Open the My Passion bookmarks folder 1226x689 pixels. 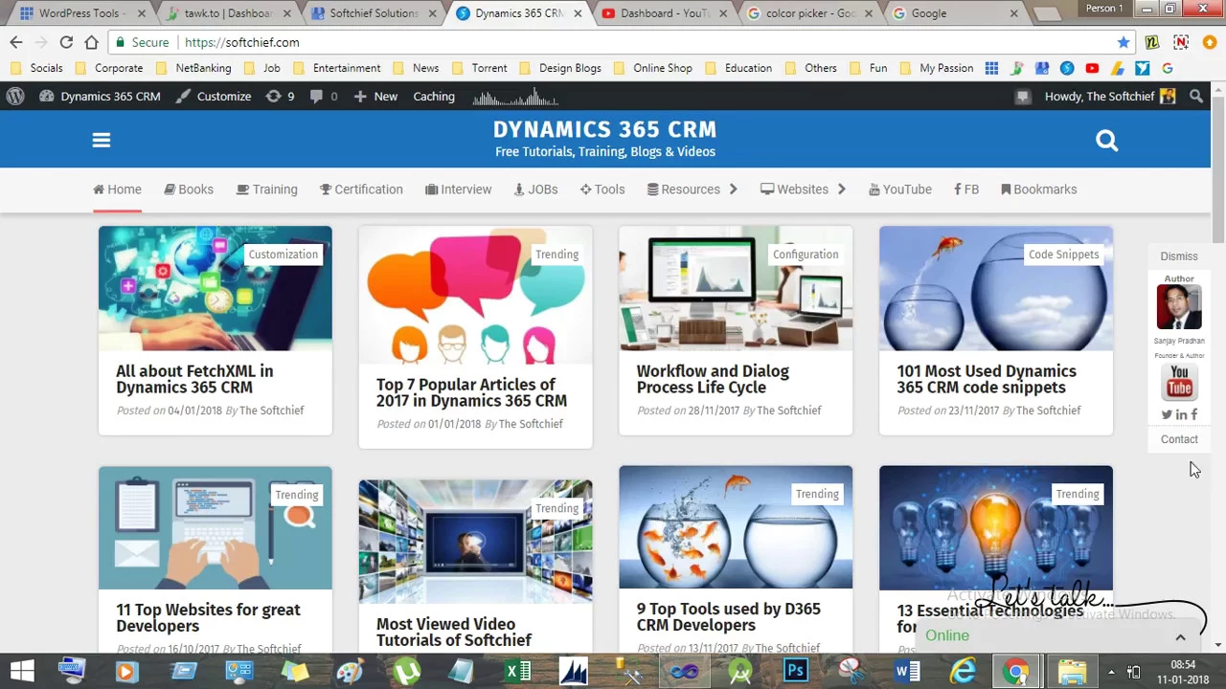tap(937, 68)
